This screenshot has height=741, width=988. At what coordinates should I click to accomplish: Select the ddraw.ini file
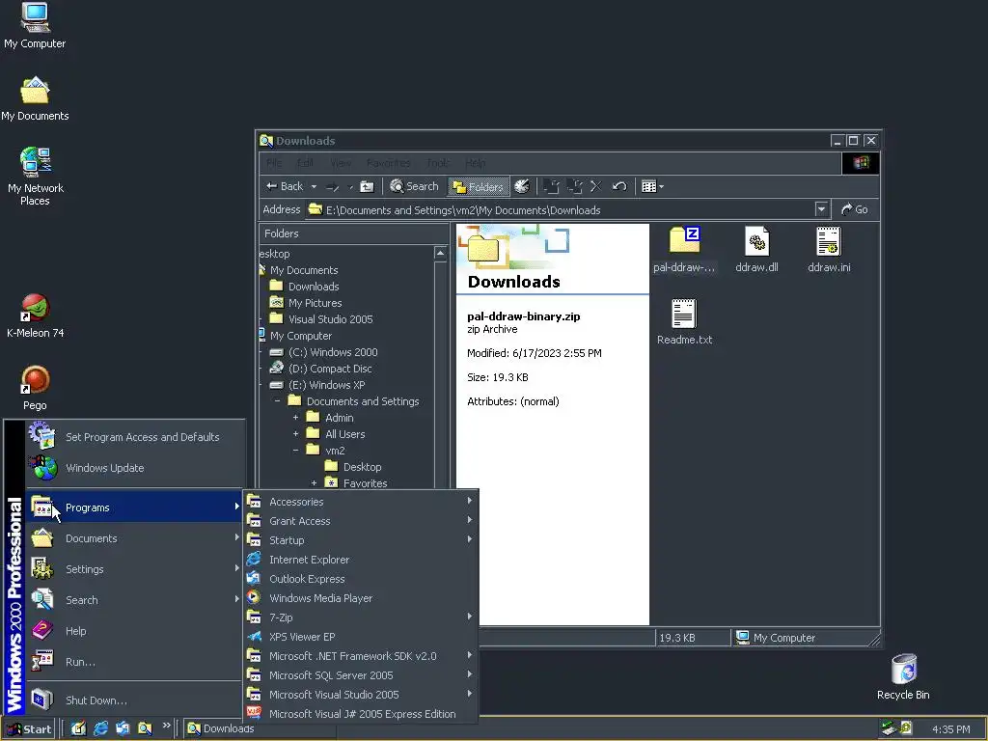pyautogui.click(x=829, y=250)
